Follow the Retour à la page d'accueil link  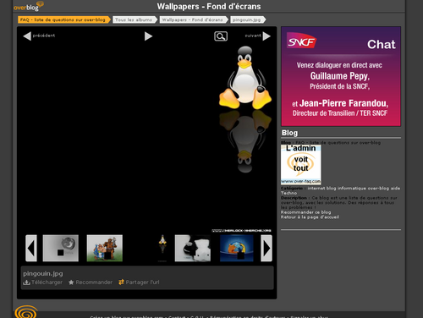point(310,217)
